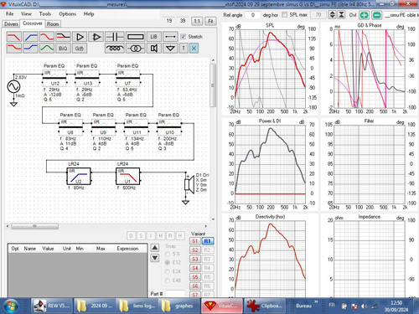Add a low-pass filter block from the toolbar
The image size is (419, 314).
click(13, 37)
